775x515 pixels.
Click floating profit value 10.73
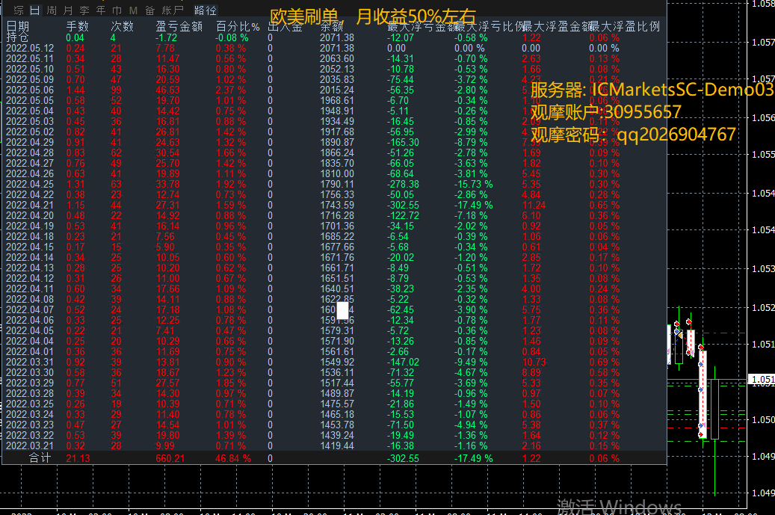tap(534, 362)
